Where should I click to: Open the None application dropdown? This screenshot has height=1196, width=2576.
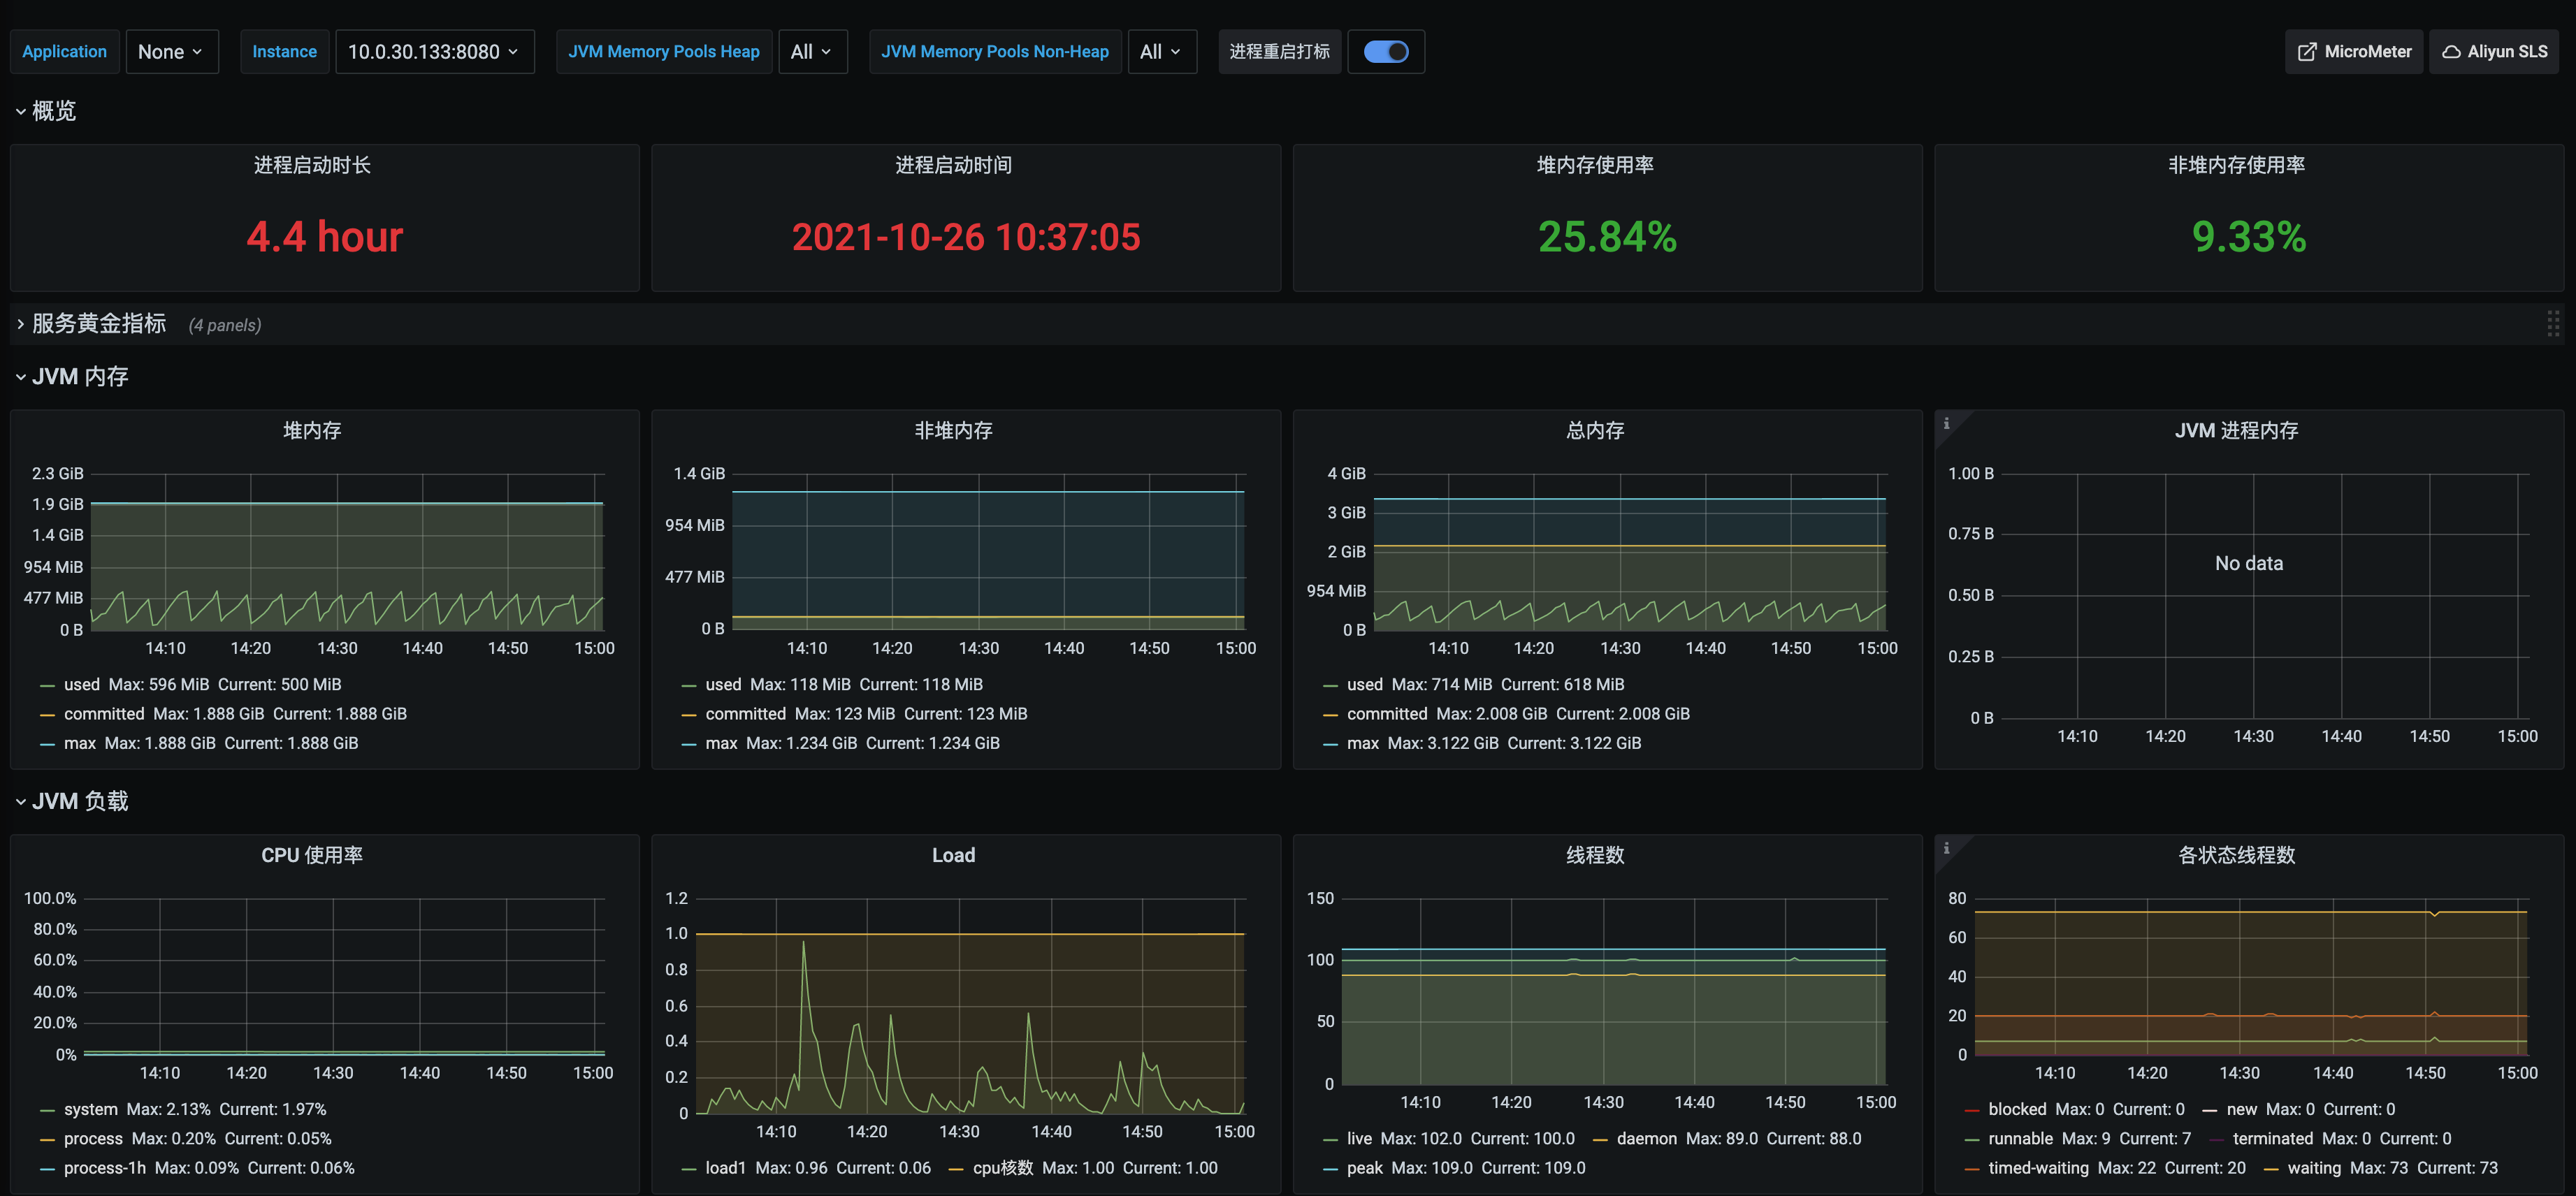171,51
